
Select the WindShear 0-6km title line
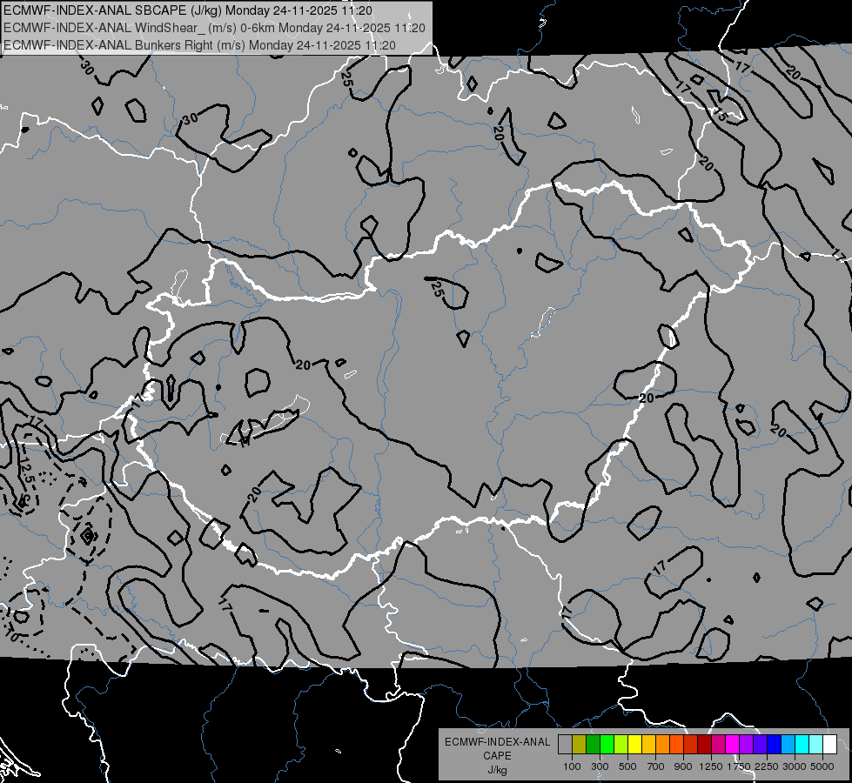pyautogui.click(x=214, y=28)
